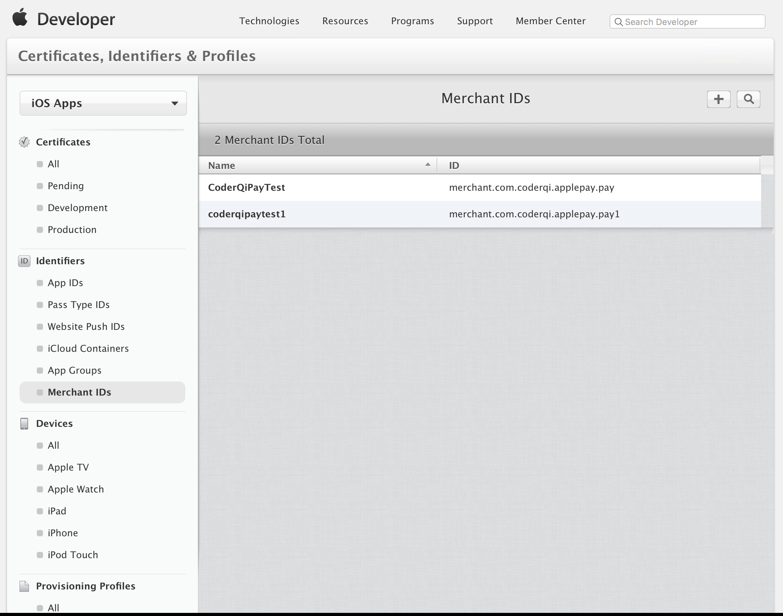Image resolution: width=783 pixels, height=616 pixels.
Task: Sort the list by the Name column header
Action: [222, 165]
